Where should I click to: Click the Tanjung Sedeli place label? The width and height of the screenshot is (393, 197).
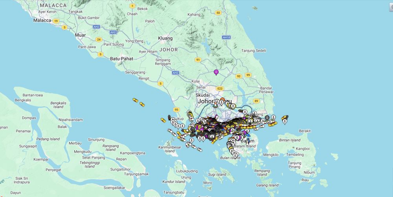tap(253, 51)
